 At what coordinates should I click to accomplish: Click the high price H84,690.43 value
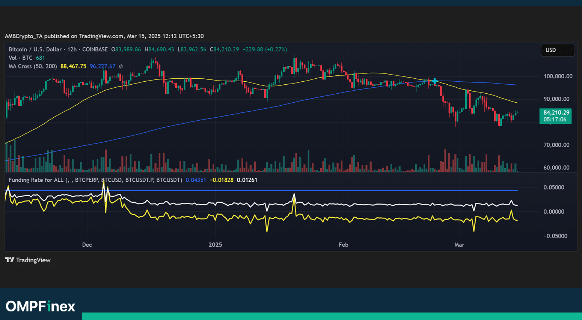click(x=159, y=49)
